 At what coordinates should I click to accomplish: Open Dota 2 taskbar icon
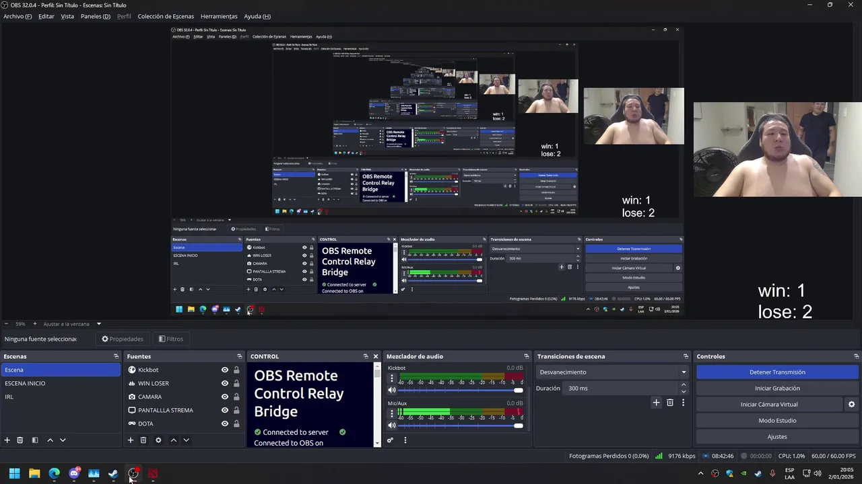point(153,474)
